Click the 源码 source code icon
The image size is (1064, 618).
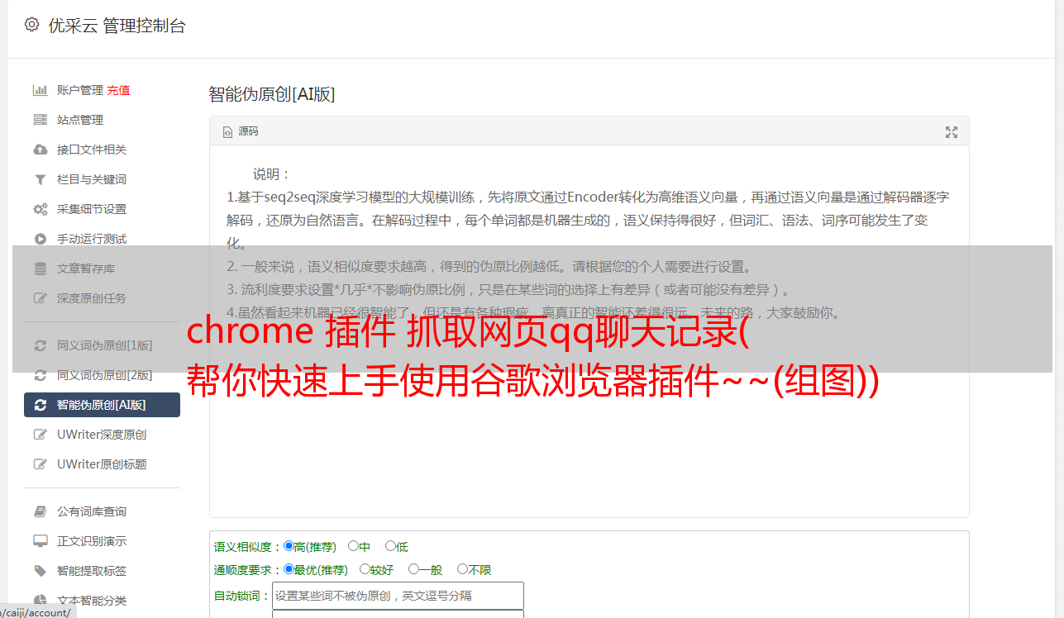(228, 132)
